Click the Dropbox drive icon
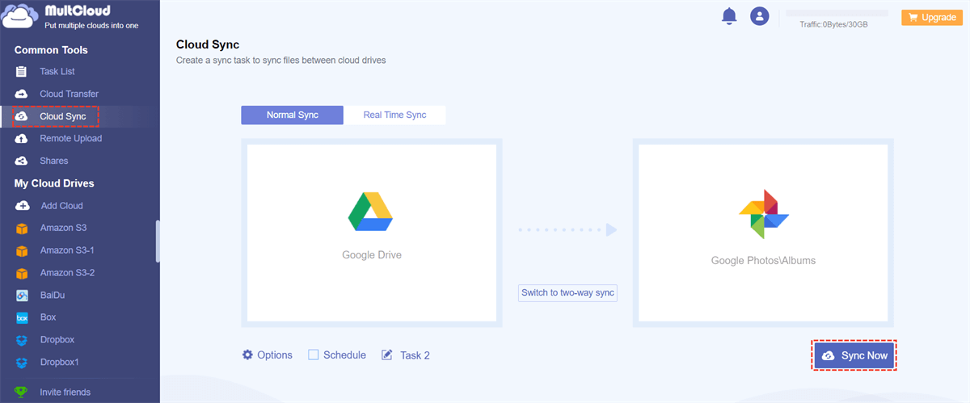This screenshot has width=970, height=403. [x=22, y=340]
